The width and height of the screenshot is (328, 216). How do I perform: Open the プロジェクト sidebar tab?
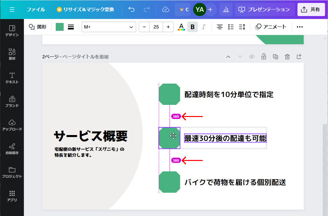pyautogui.click(x=12, y=172)
